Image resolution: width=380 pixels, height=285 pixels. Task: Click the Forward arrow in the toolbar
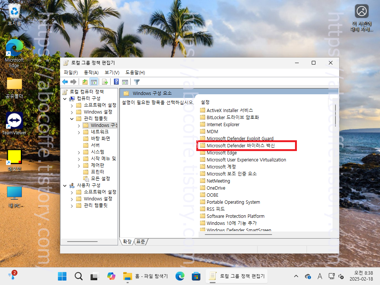pyautogui.click(x=73, y=82)
